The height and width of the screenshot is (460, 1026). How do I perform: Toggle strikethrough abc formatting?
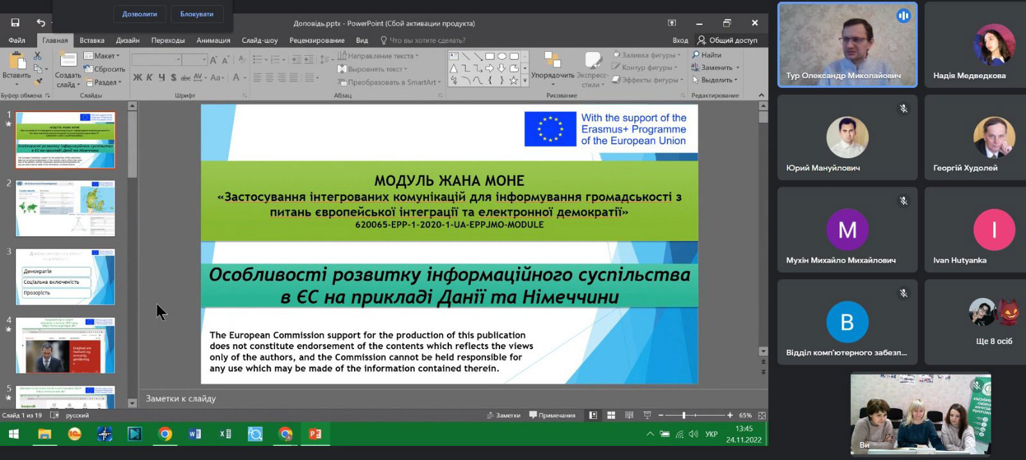(185, 78)
